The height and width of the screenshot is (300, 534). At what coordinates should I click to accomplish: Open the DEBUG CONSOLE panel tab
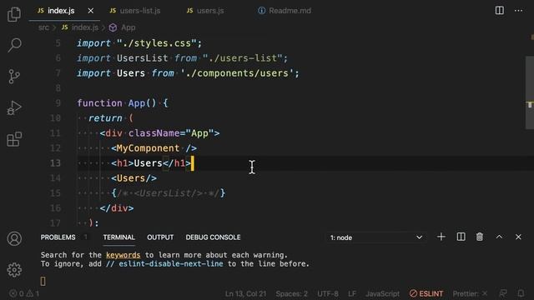213,237
